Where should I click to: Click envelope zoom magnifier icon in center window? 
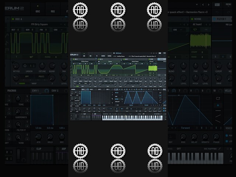112,99
